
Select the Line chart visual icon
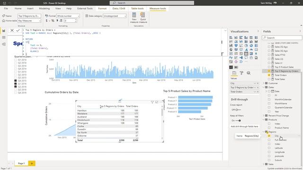(231, 42)
